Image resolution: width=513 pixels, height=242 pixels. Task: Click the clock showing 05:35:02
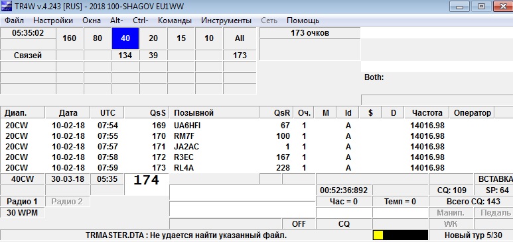28,33
